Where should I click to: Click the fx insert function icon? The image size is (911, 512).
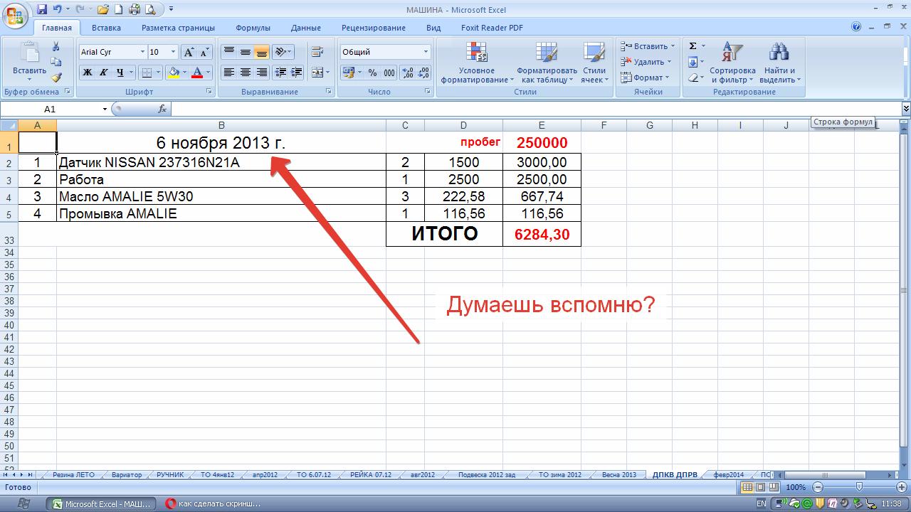[x=162, y=109]
